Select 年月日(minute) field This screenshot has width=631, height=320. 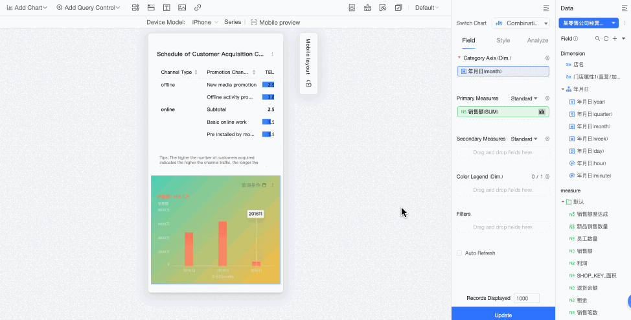tap(594, 176)
